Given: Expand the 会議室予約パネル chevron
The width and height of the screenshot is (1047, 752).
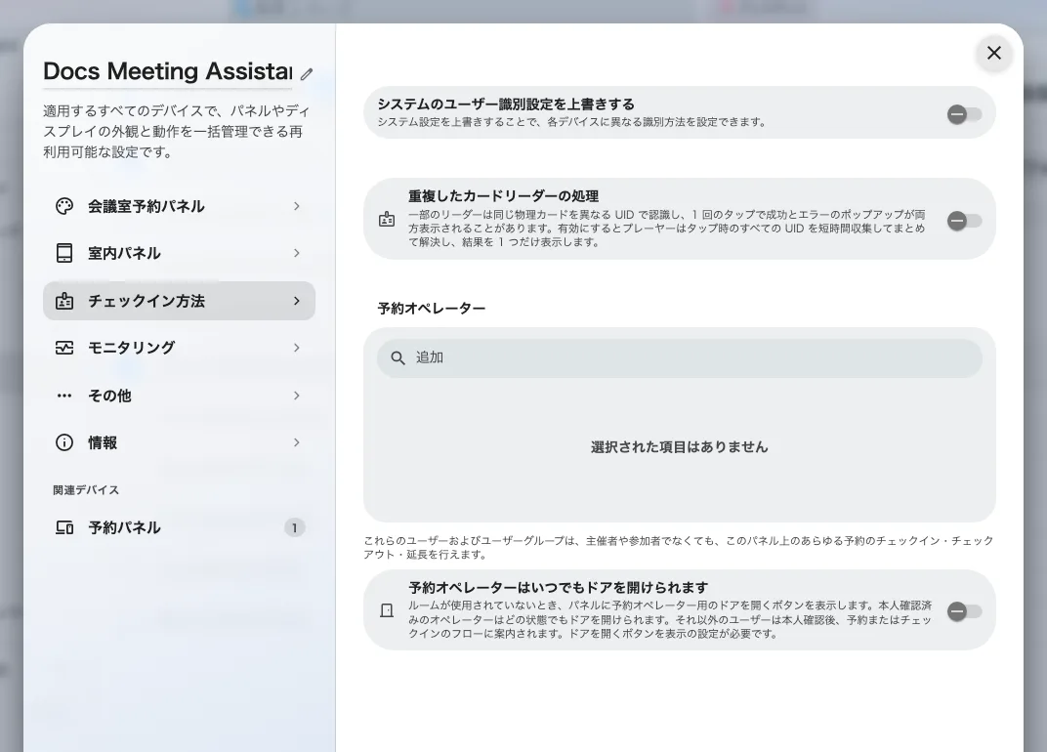Looking at the screenshot, I should [x=297, y=206].
